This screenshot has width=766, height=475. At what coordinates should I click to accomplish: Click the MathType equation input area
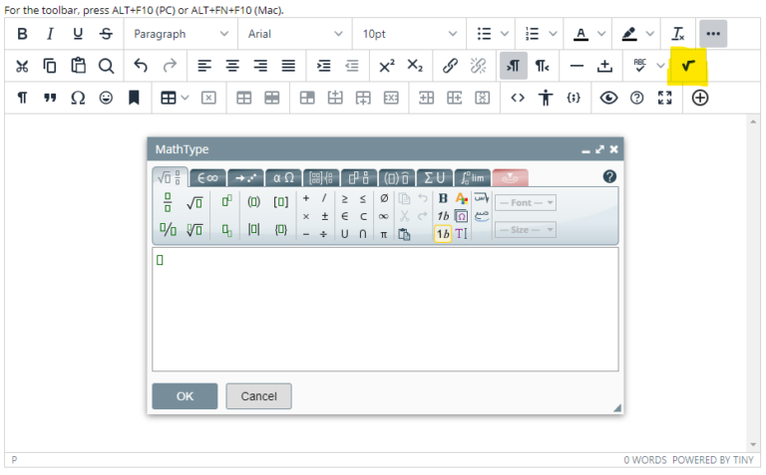pyautogui.click(x=384, y=309)
